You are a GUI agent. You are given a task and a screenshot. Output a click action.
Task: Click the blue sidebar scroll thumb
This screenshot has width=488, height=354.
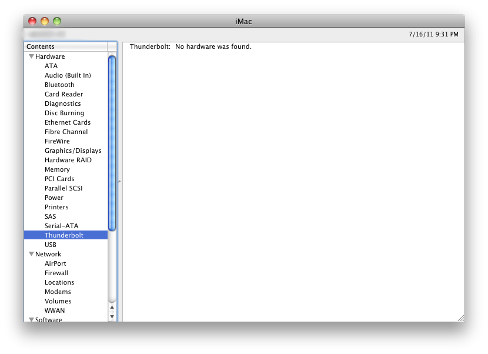coord(112,143)
